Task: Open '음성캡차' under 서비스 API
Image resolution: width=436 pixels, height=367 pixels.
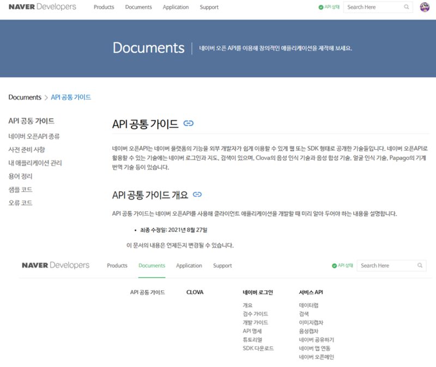Action: 308,331
